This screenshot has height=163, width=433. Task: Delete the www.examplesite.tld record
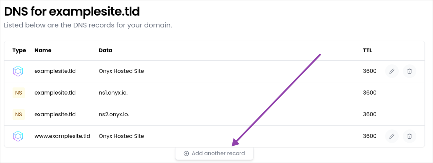pyautogui.click(x=410, y=136)
